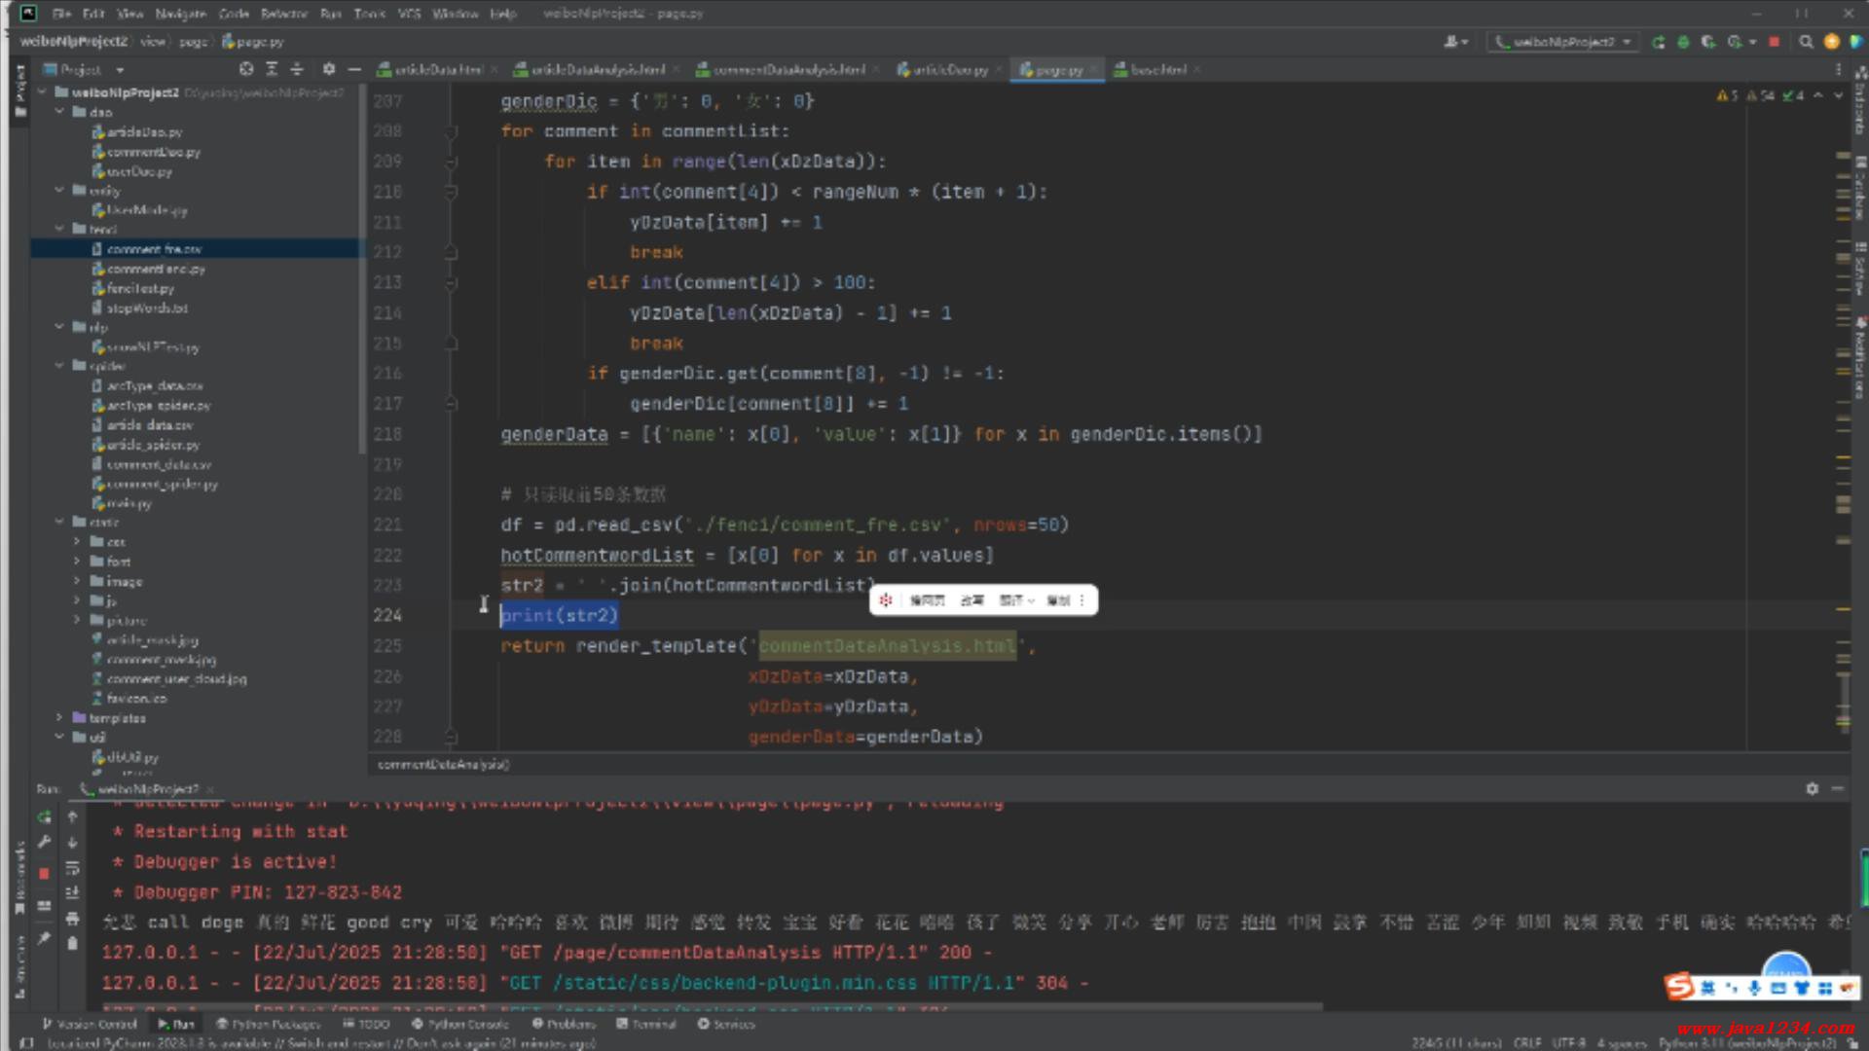Image resolution: width=1869 pixels, height=1051 pixels.
Task: Toggle scroll to end in console
Action: 72,892
